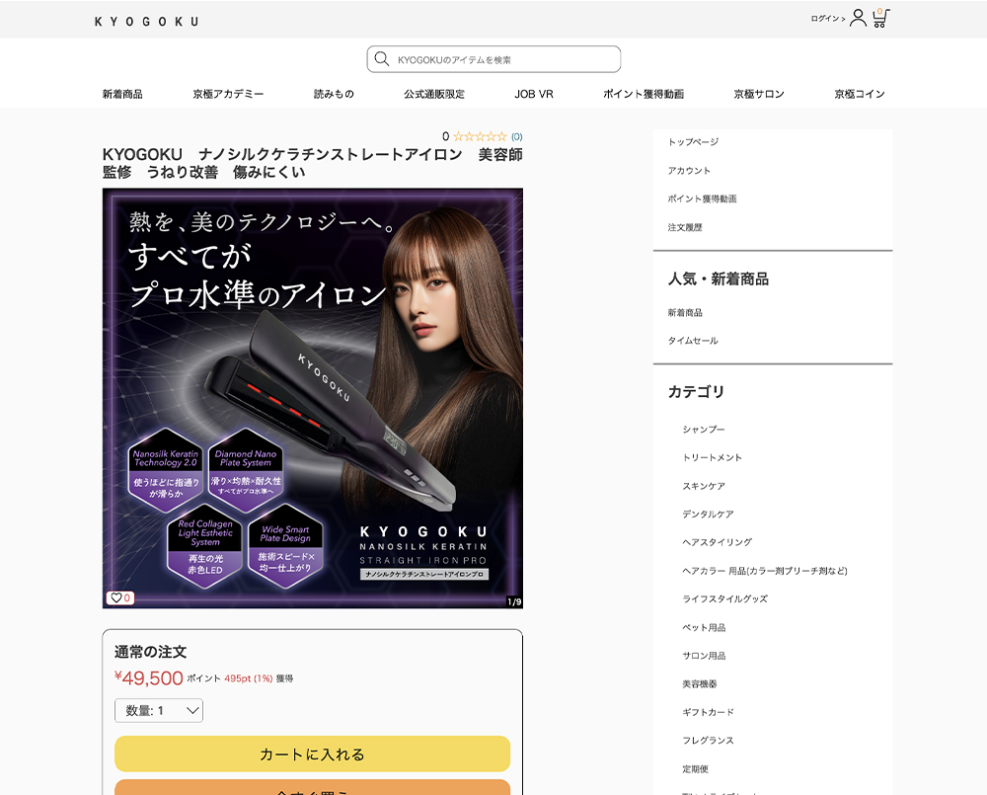Viewport: 987px width, 795px height.
Task: Click the 495pt (1%) points text
Action: 248,678
